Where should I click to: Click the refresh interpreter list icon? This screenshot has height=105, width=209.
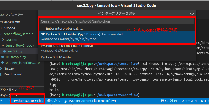(x=192, y=13)
